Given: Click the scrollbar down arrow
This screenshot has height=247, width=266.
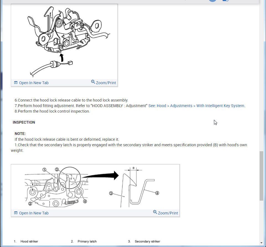Looking at the screenshot, I should (x=261, y=243).
